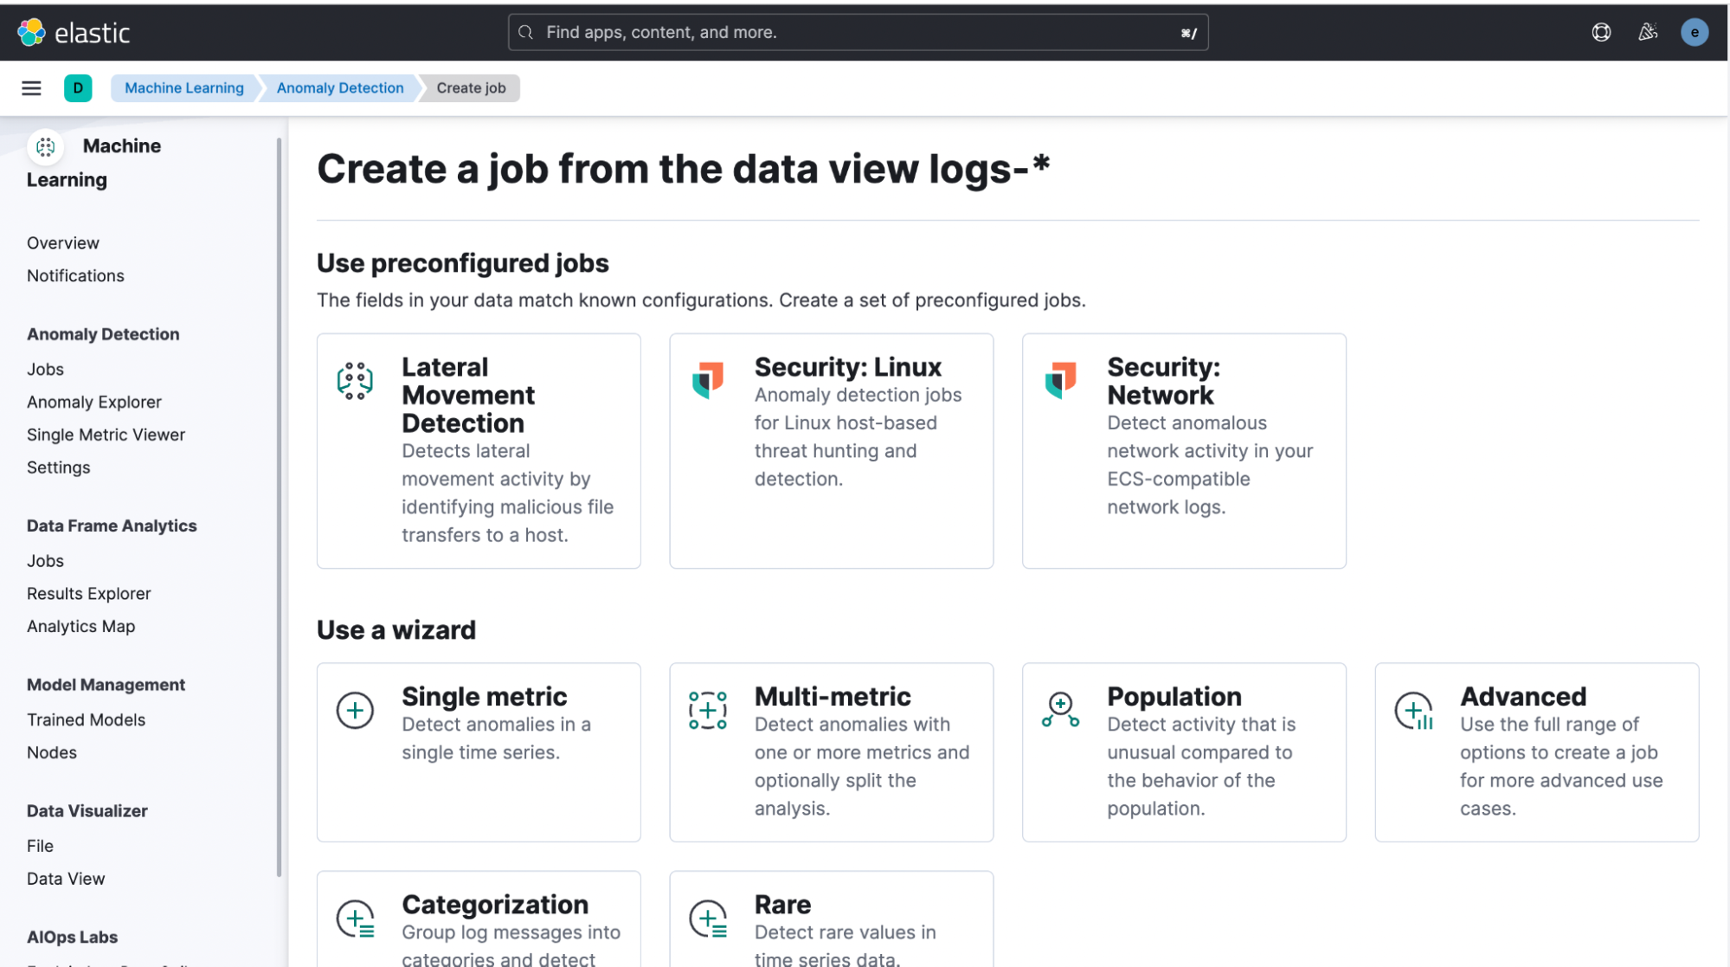Click the Rare wizard icon

pos(709,919)
